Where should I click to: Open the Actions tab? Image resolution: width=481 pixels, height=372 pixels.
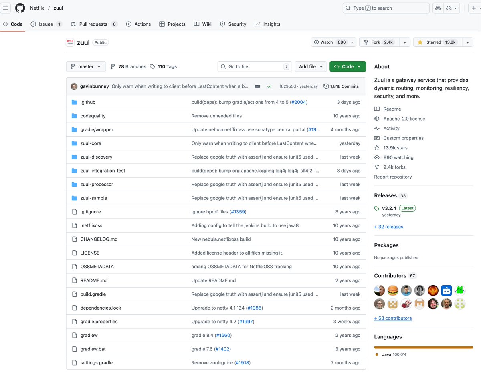coord(138,24)
